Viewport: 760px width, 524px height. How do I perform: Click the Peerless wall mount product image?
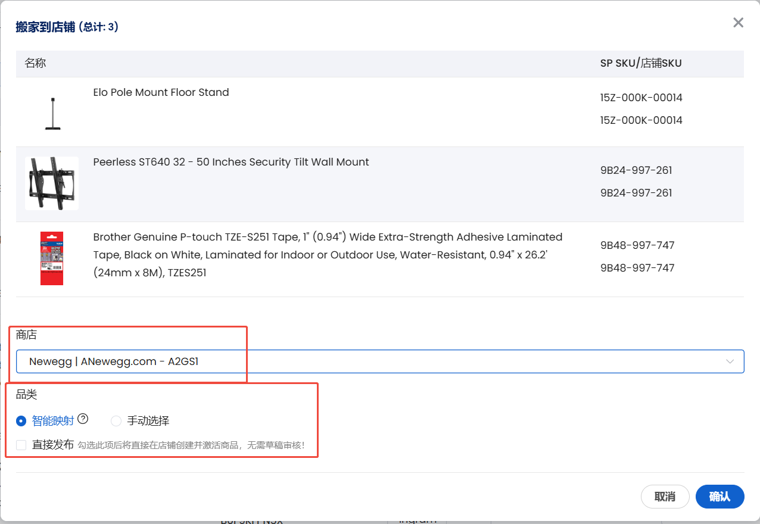pyautogui.click(x=52, y=183)
